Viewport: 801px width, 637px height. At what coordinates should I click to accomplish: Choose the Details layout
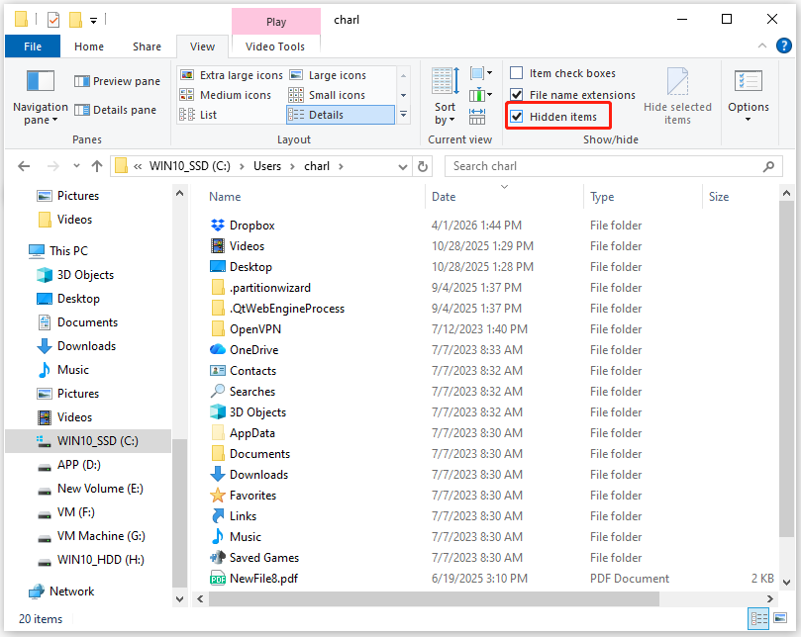pos(341,115)
